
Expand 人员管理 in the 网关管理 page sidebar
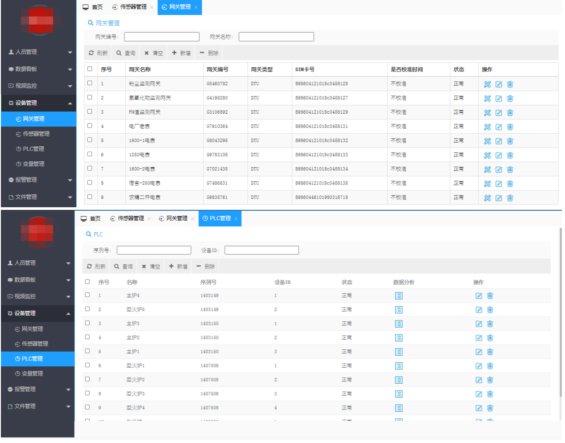coord(38,52)
